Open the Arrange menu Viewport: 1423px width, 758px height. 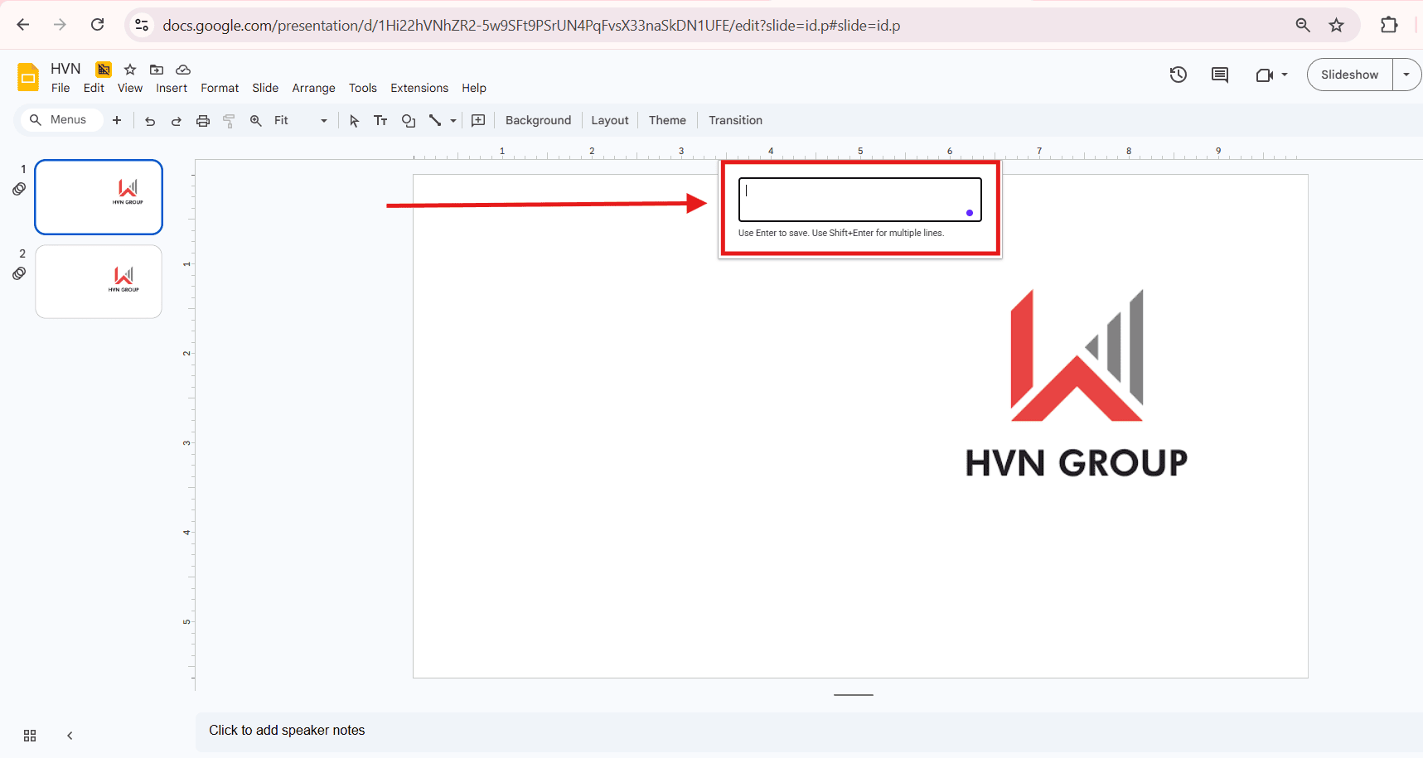pos(313,88)
